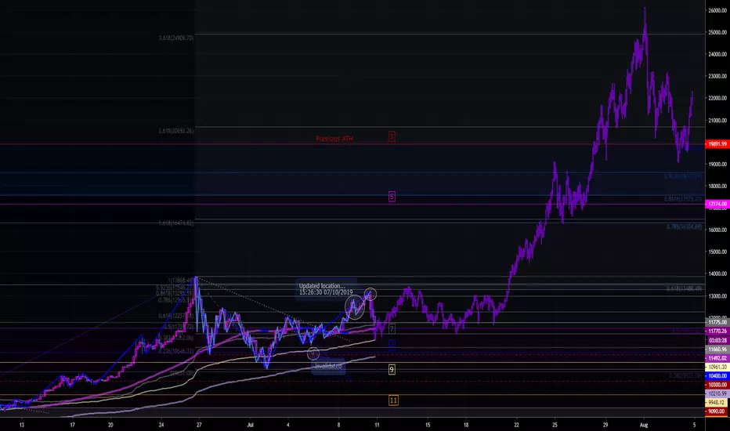Click date 24 on time axis
The height and width of the screenshot is (431, 730).
click(x=161, y=425)
